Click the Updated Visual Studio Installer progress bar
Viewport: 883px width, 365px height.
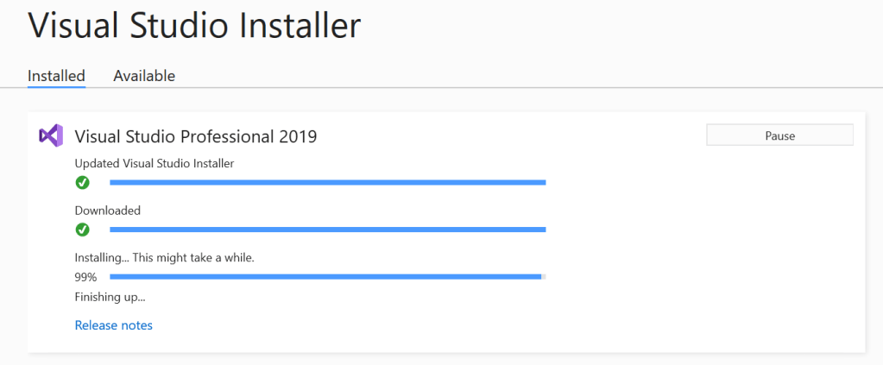(328, 182)
